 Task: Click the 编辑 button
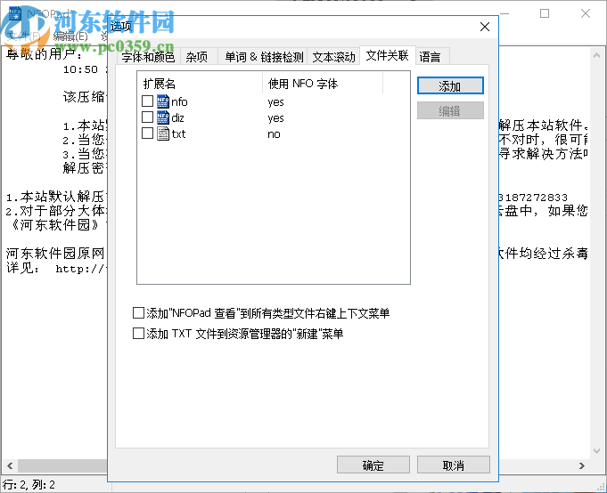pos(450,111)
